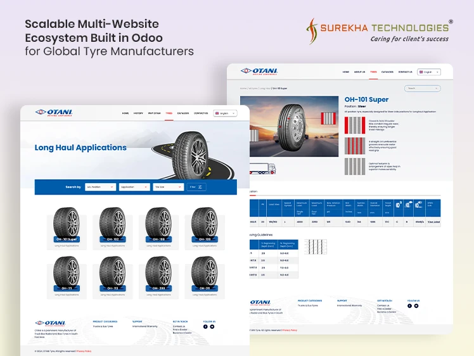
Task: Open the OH-113 tyre card
Action: (x=112, y=277)
